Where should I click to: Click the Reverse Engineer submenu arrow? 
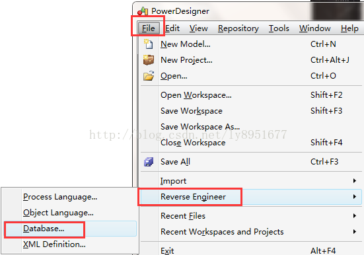[355, 197]
